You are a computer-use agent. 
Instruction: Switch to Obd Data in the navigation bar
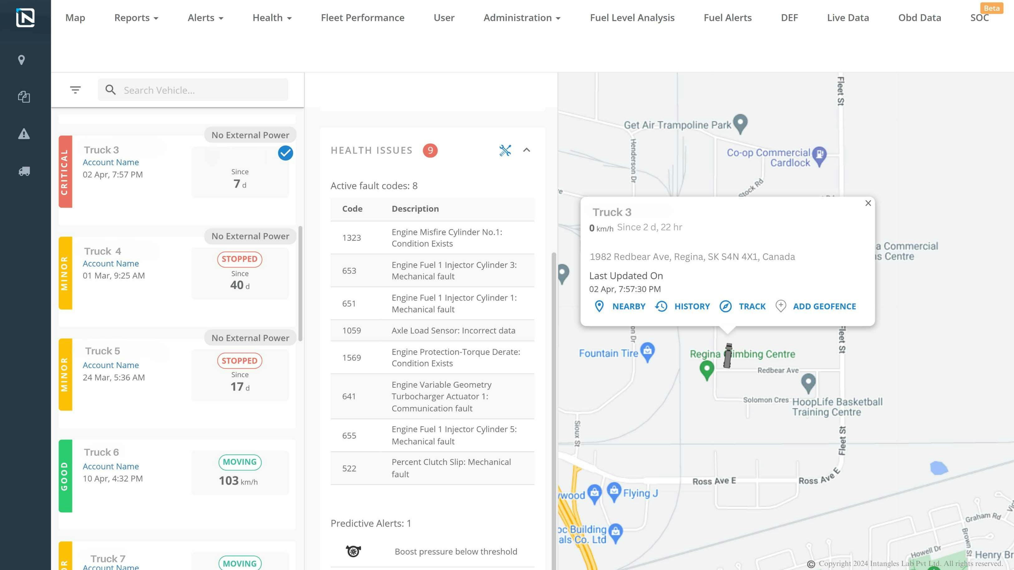tap(919, 18)
